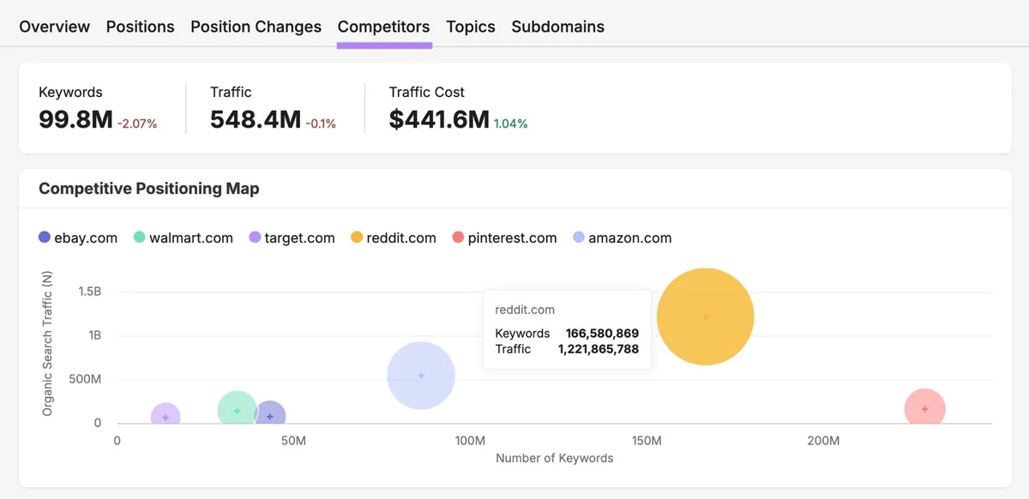Click the 1.04% traffic cost change

coord(511,123)
